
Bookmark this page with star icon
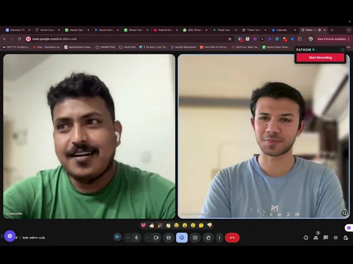pyautogui.click(x=229, y=39)
